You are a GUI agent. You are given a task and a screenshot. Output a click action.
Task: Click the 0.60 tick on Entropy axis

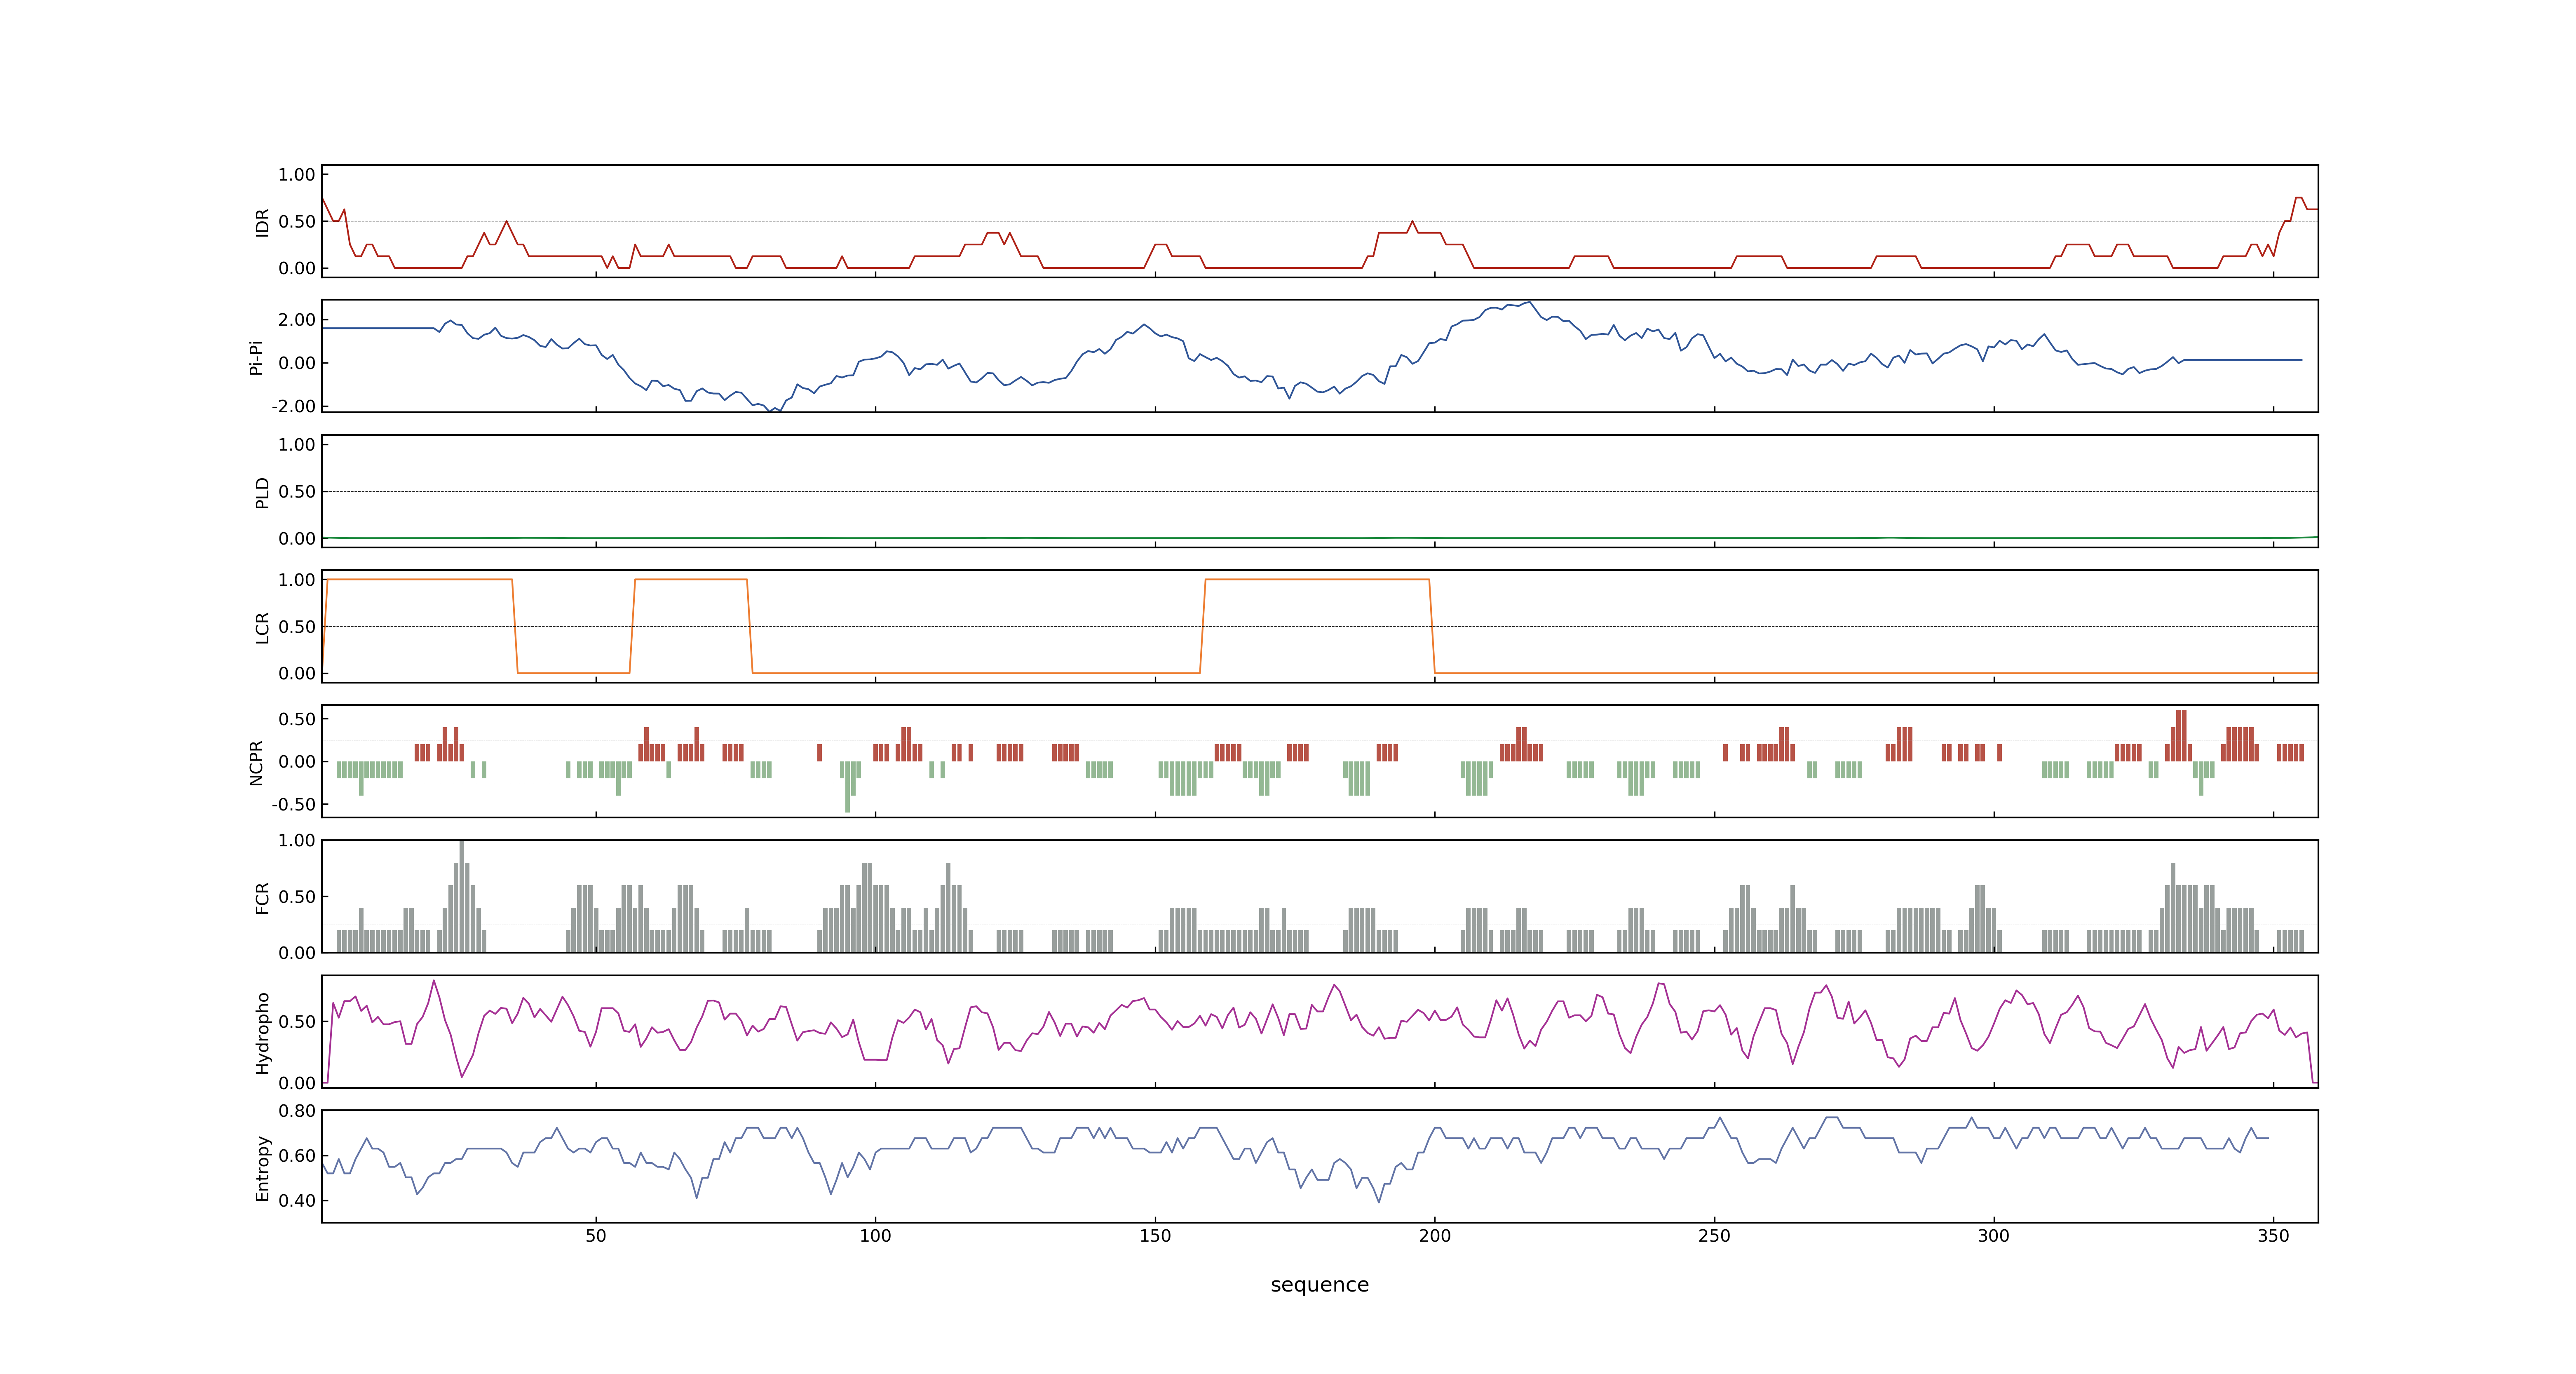click(297, 1155)
